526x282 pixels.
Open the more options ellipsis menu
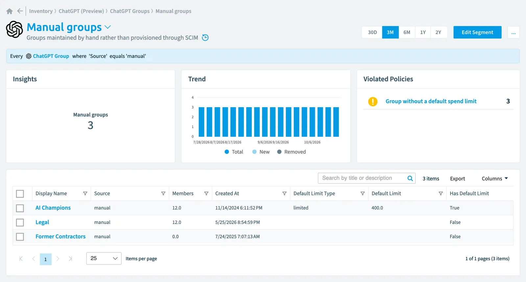coord(514,32)
